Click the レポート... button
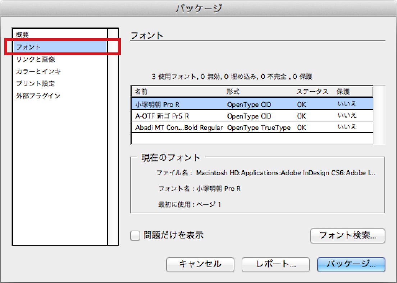The width and height of the screenshot is (397, 283). 275,265
